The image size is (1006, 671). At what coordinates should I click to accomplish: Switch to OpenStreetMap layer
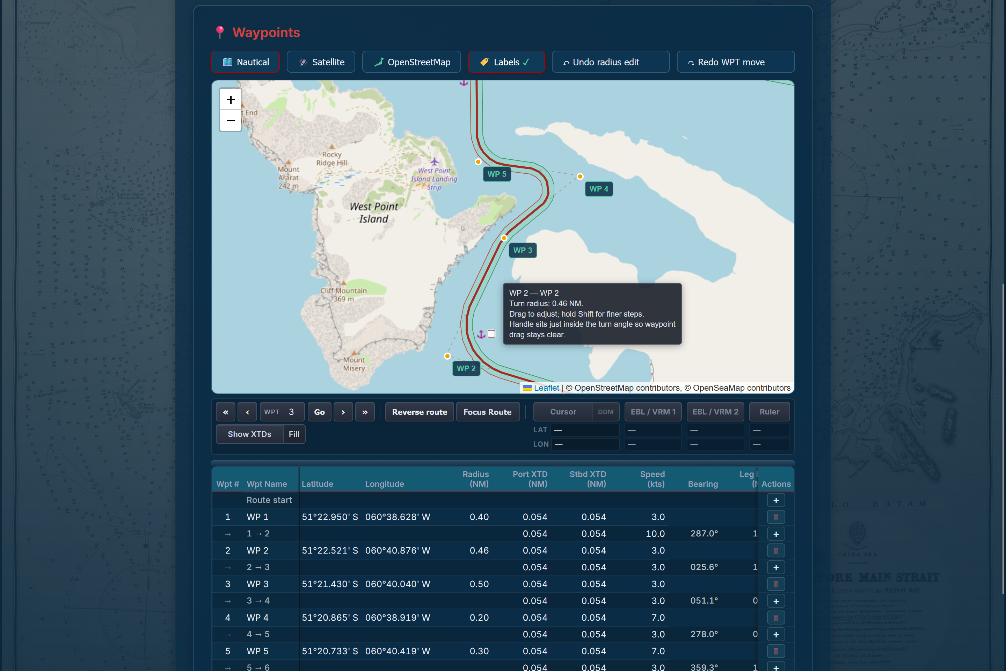[x=411, y=62]
